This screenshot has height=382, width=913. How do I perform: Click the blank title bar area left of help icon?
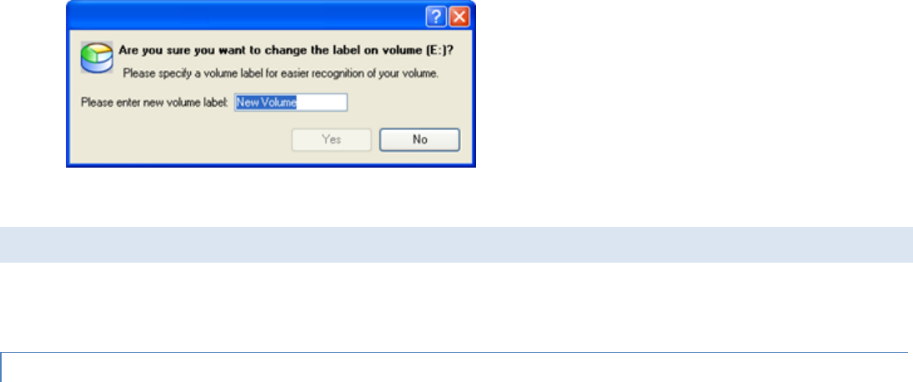click(244, 17)
